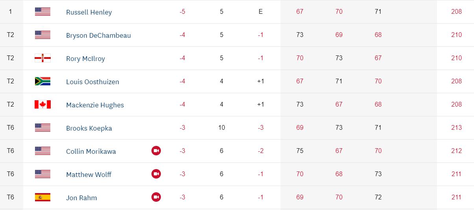Viewport: 474px width, 210px height.
Task: Click Collin Morikawa's video camera icon
Action: point(156,151)
